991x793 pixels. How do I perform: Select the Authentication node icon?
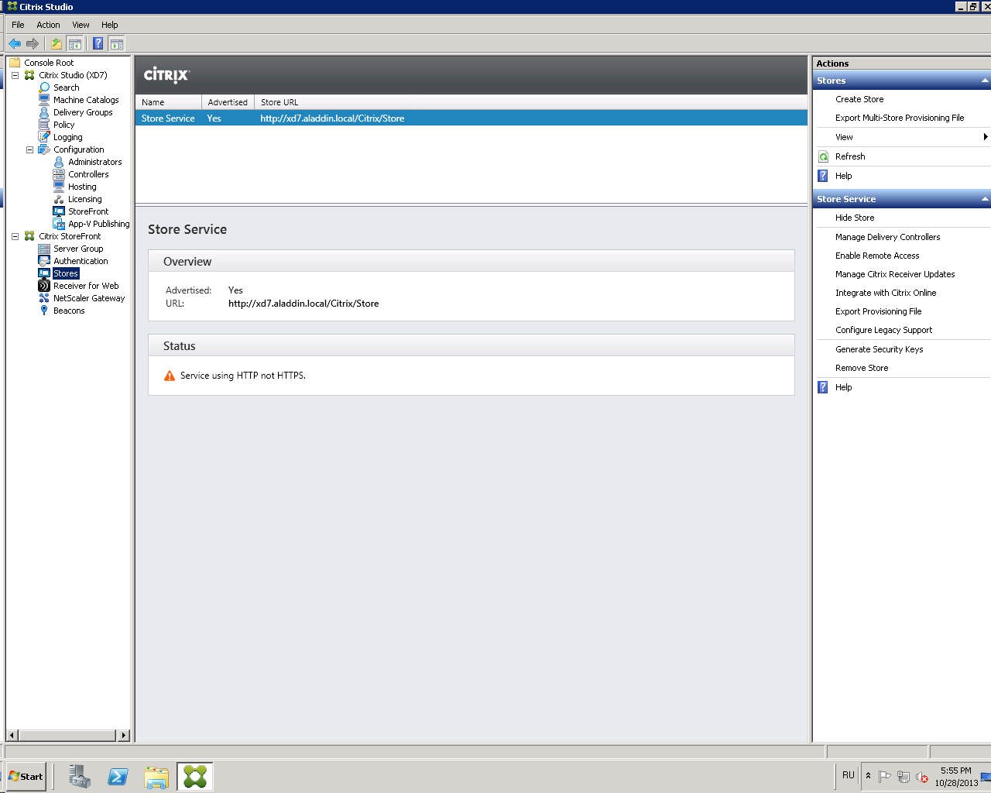[x=44, y=261]
